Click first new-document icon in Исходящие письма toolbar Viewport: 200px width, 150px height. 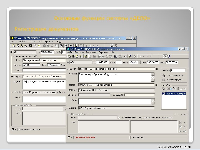point(69,56)
